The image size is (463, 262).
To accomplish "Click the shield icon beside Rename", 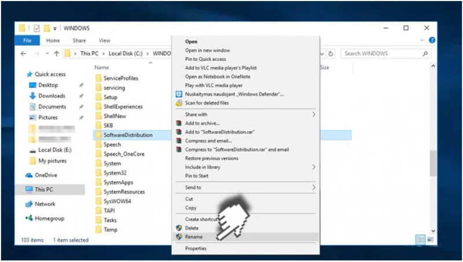I will click(x=179, y=237).
